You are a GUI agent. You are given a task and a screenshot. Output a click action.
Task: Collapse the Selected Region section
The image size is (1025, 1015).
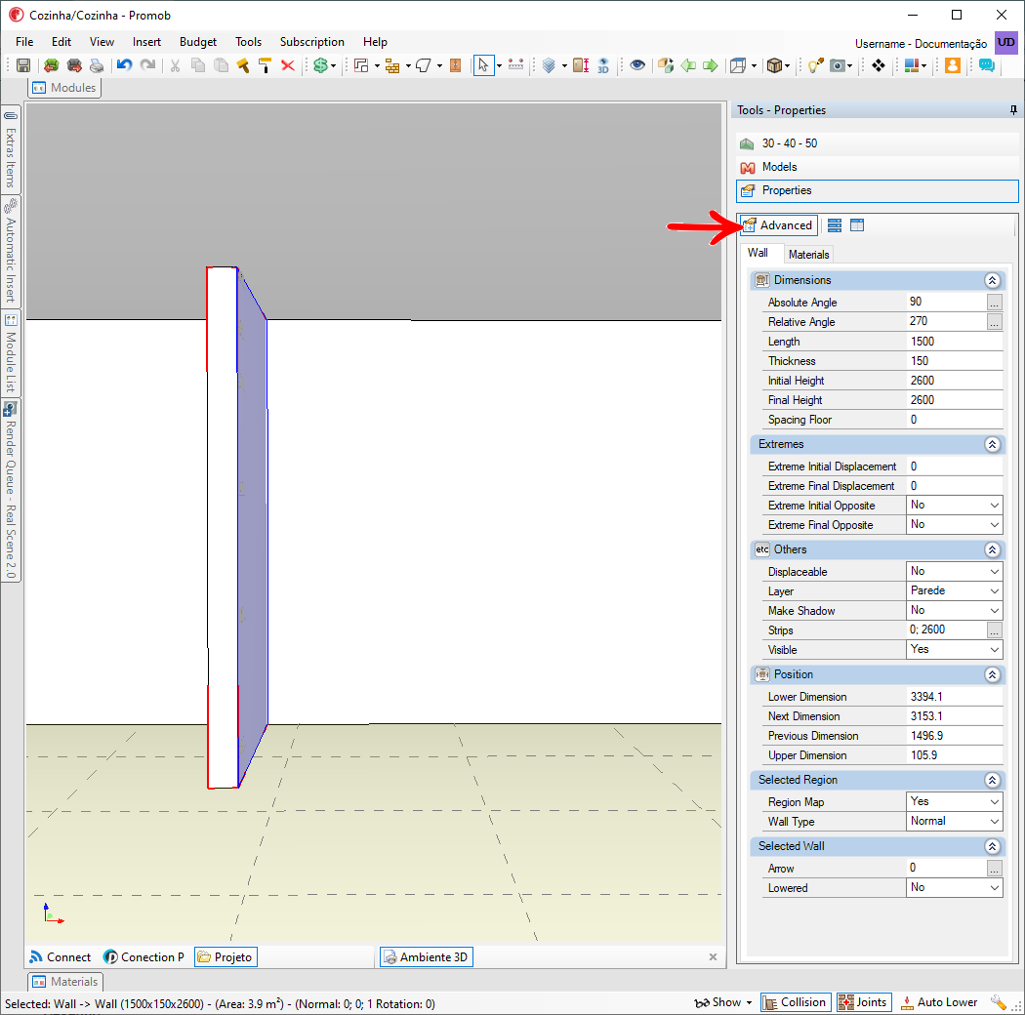992,780
